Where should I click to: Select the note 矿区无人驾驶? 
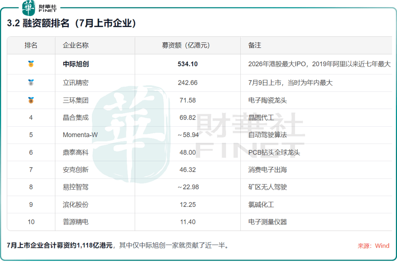pyautogui.click(x=267, y=187)
